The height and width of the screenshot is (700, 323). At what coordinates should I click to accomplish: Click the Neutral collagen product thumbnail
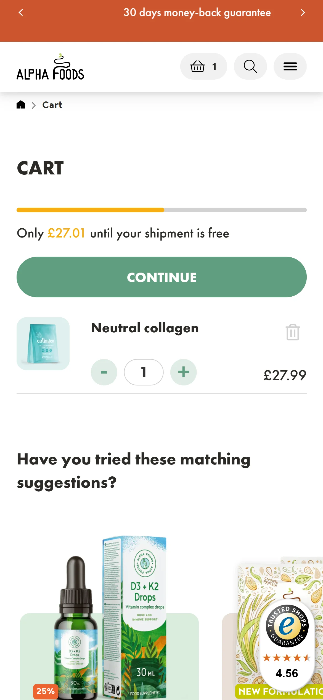tap(43, 344)
